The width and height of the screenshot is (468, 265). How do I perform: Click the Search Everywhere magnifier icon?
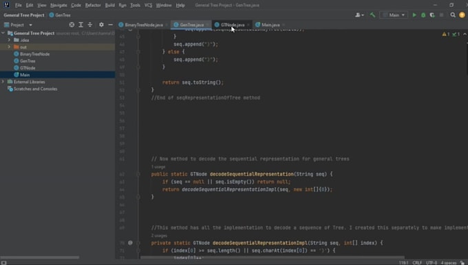point(453,15)
